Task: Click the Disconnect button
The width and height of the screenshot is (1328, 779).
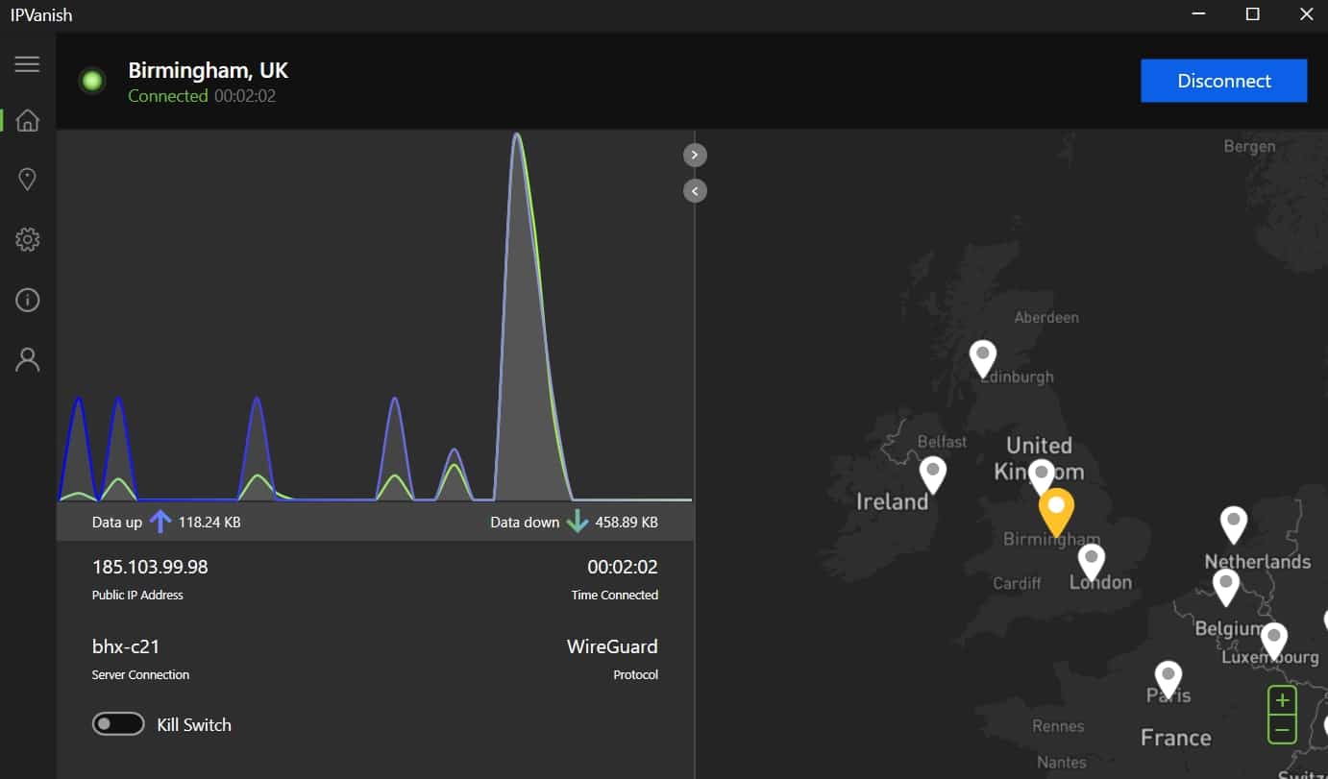Action: pos(1223,81)
